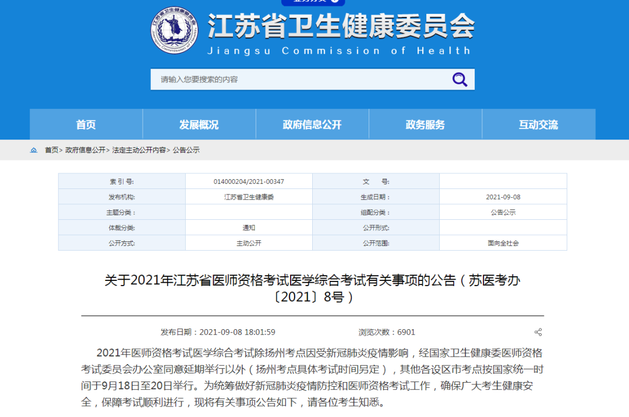Click the 公开范围 label cell
This screenshot has width=629, height=417.
376,243
